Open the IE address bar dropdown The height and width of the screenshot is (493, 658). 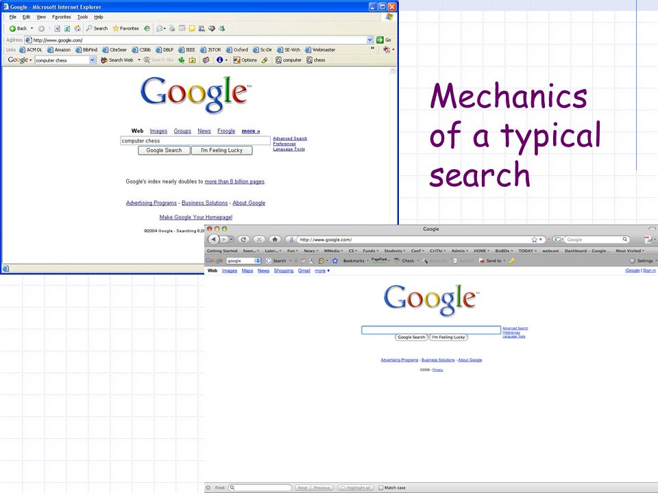pyautogui.click(x=369, y=40)
